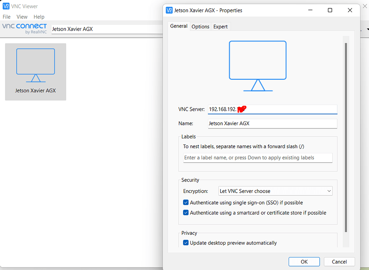Open the File menu in VNC Viewer
369x270 pixels.
(6, 17)
